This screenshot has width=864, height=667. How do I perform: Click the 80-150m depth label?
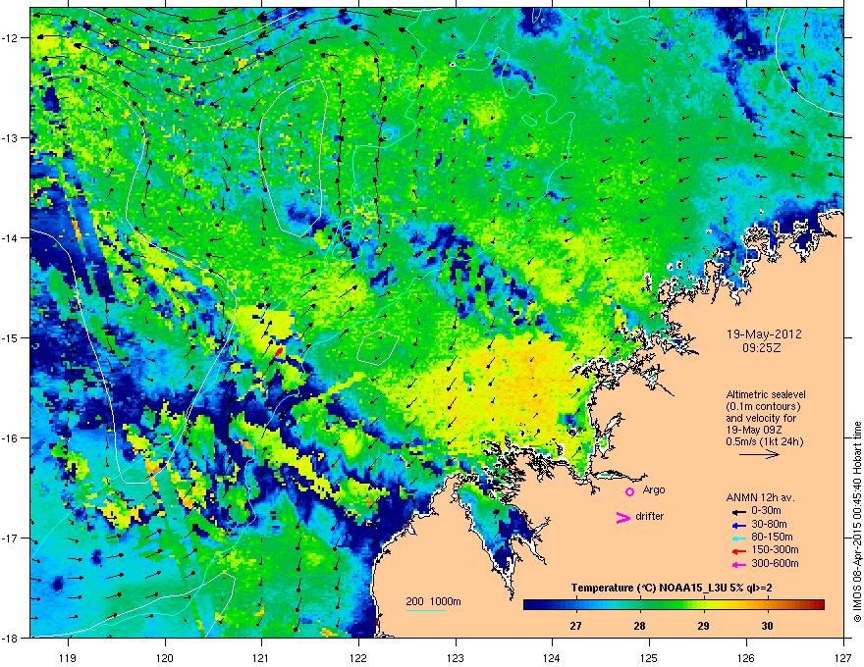tap(772, 538)
